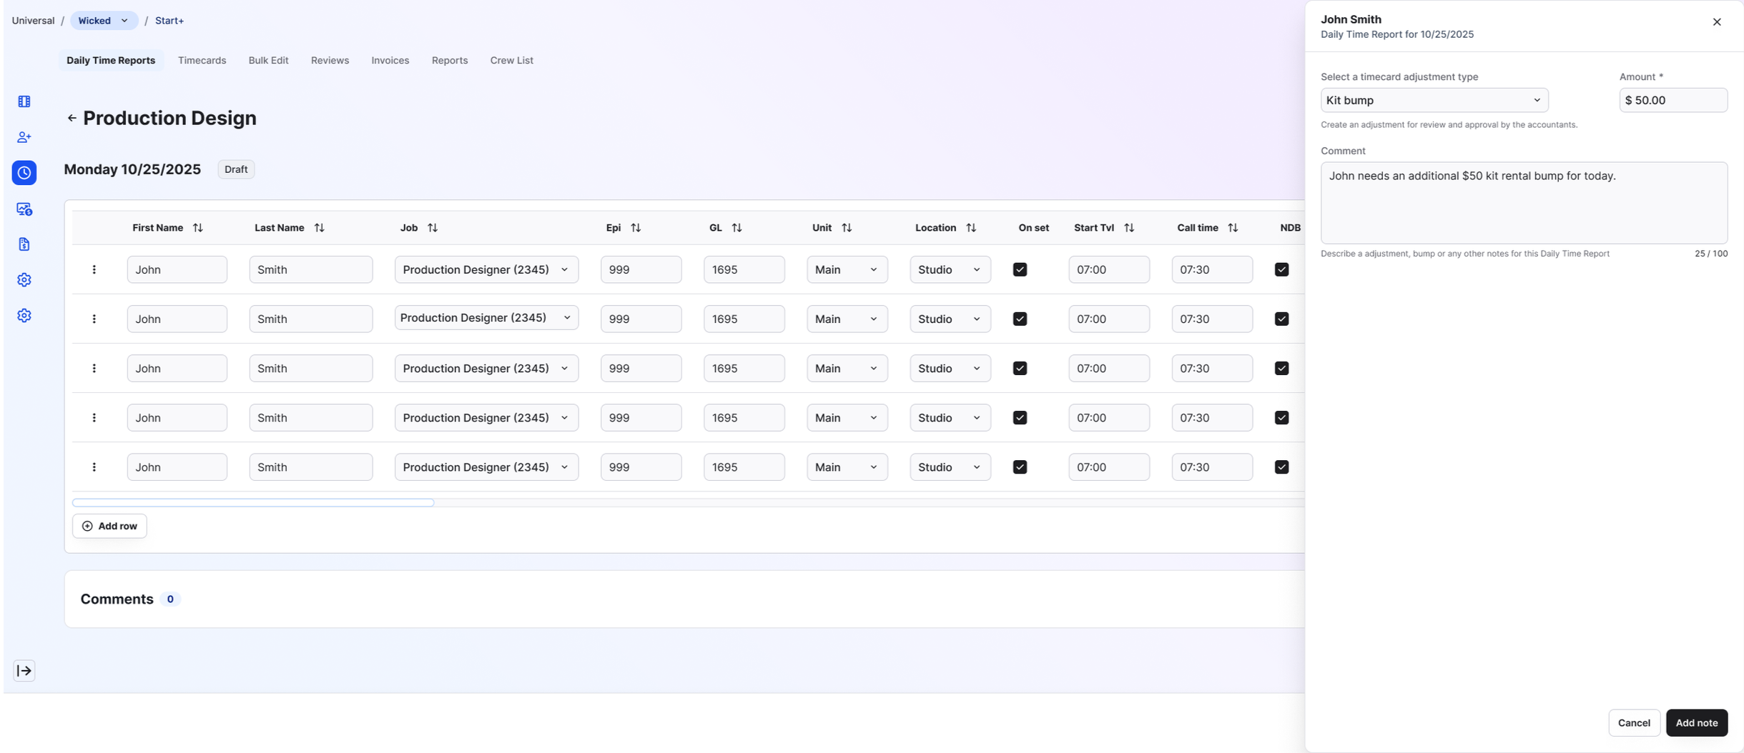Change the Unit dropdown on the third row
Screen dimensions: 1744x753
coord(847,368)
